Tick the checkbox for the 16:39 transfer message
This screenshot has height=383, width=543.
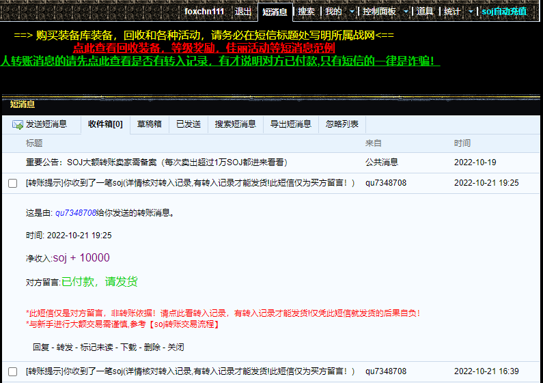coord(12,371)
